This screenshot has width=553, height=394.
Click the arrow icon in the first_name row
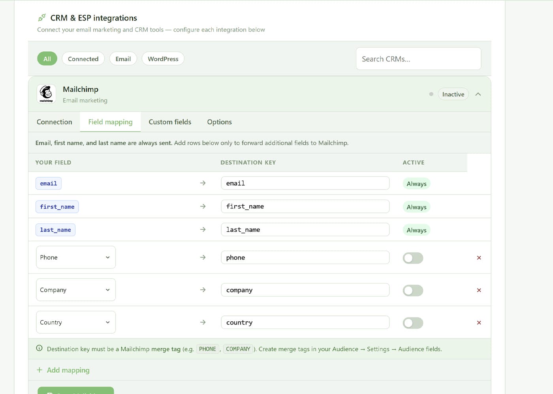203,206
